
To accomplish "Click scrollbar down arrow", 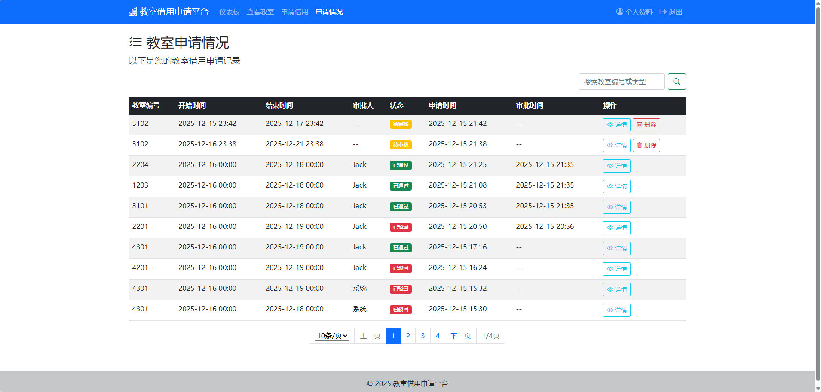I will 818,389.
